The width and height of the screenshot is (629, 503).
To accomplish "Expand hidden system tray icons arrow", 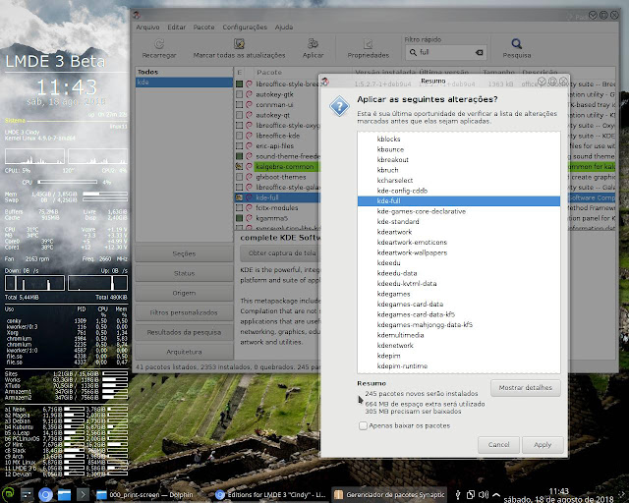I will [x=496, y=494].
